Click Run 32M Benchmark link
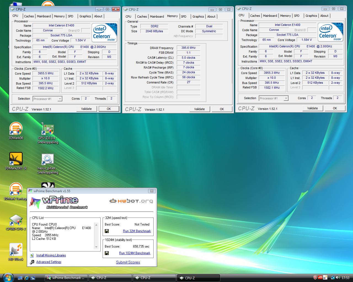The height and width of the screenshot is (282, 353). click(137, 231)
